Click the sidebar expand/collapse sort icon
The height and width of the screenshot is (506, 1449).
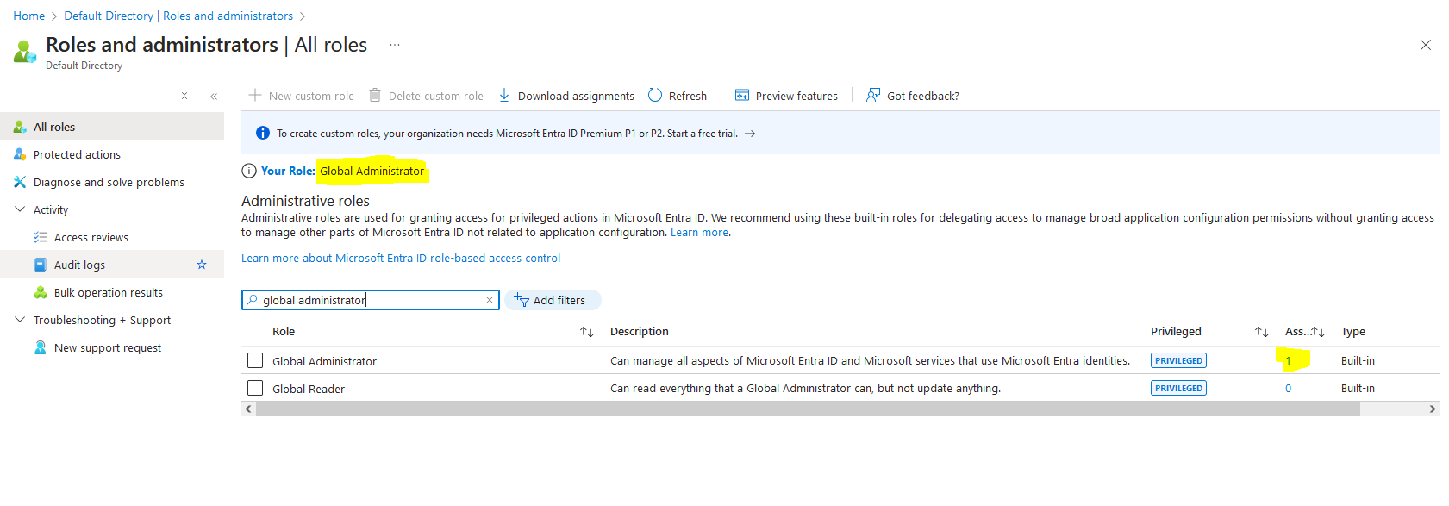point(184,97)
